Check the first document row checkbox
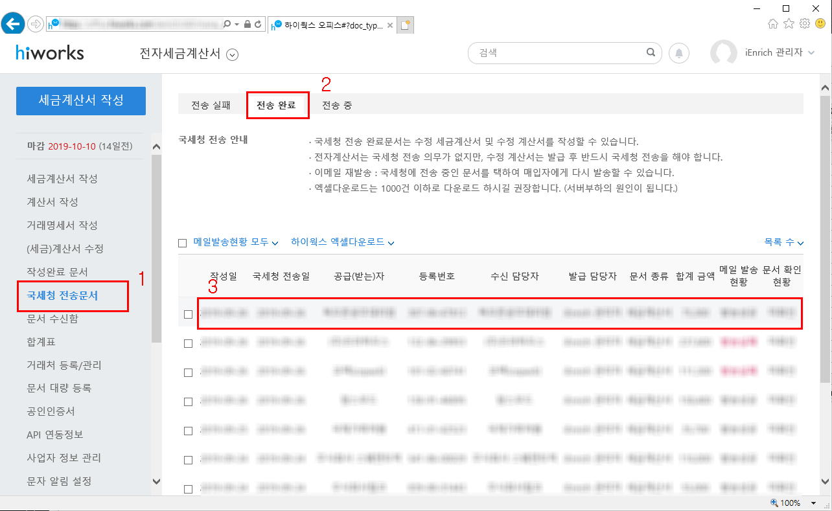Screen dimensions: 832x511 [189, 315]
